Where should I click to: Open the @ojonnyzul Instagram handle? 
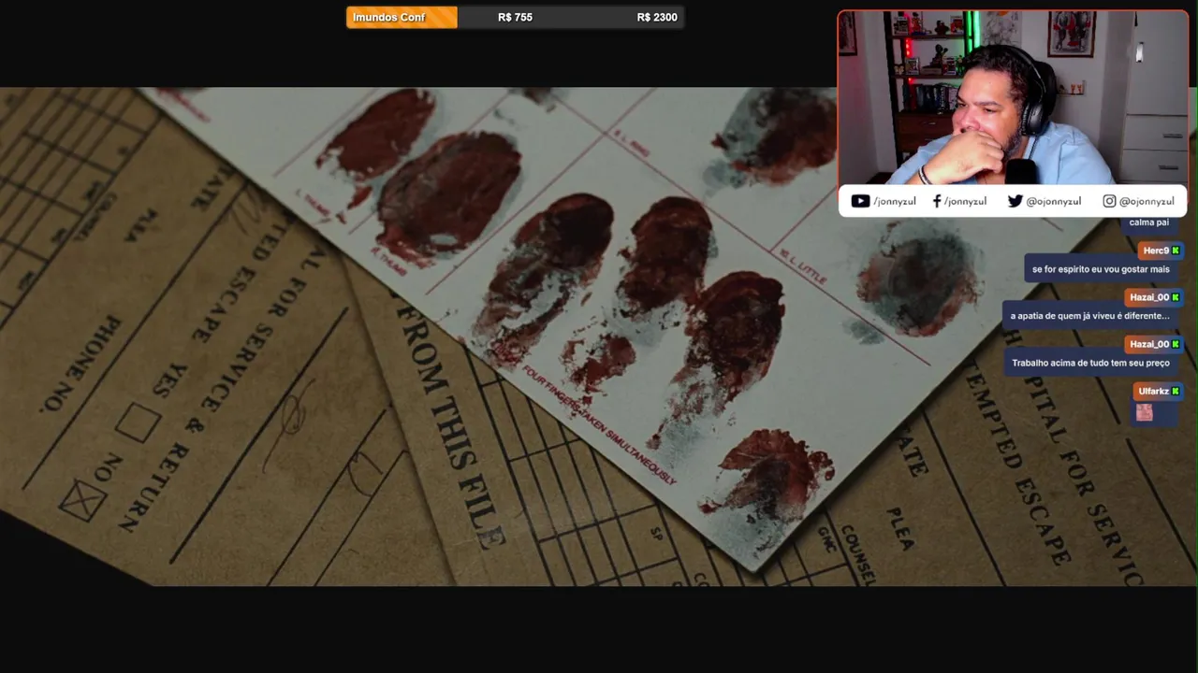[x=1147, y=201]
